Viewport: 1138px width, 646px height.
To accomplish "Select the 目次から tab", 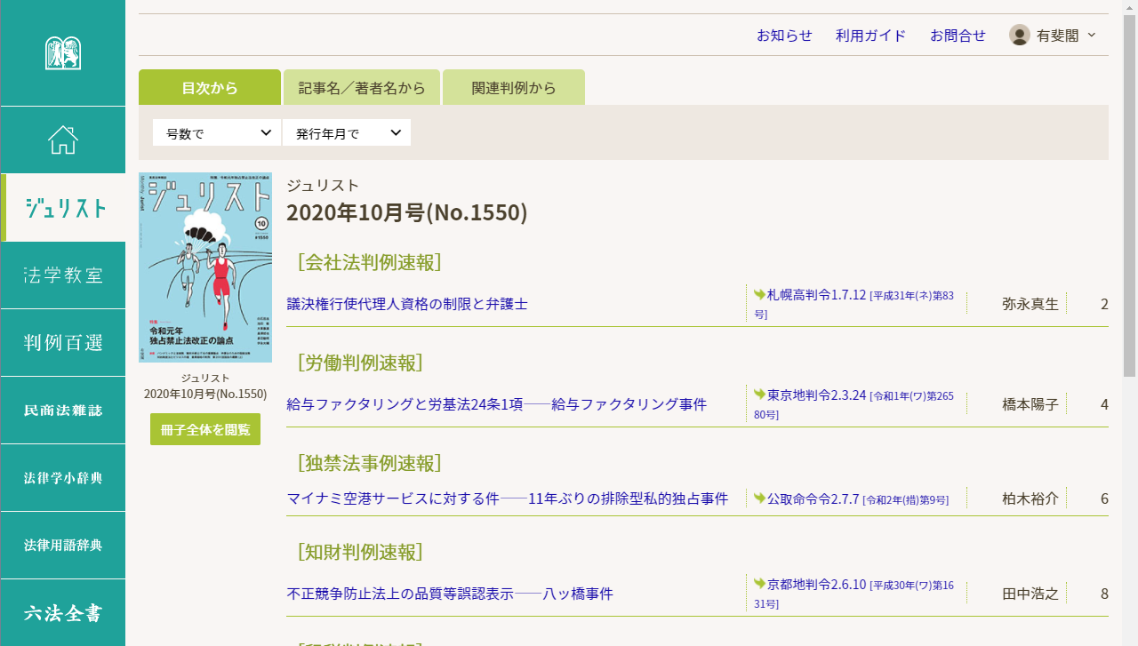I will (210, 88).
